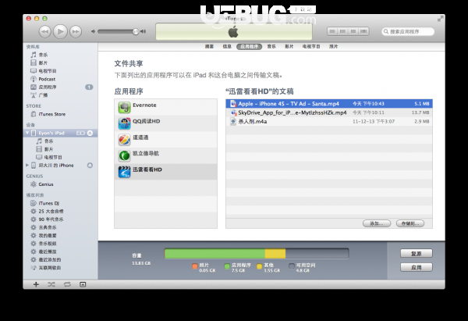Select the QQ阅读HD app icon
The image size is (468, 321).
coord(125,123)
